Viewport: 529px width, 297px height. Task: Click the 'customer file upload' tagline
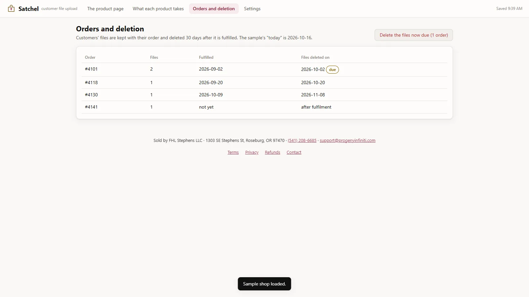[x=59, y=9]
